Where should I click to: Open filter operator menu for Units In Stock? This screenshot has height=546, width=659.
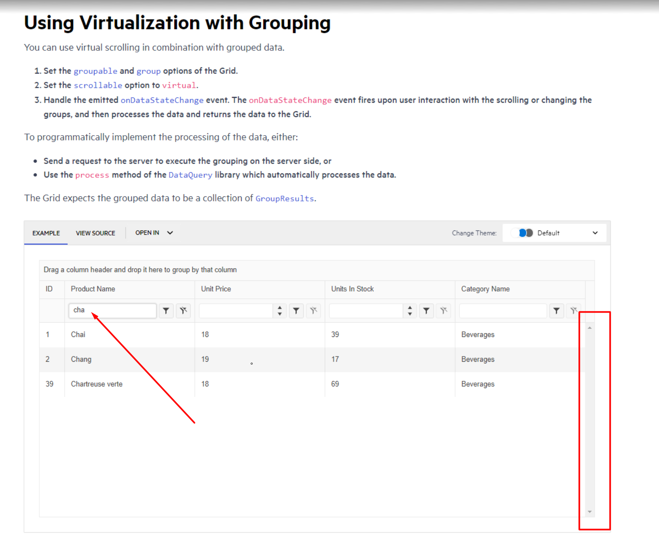coord(426,311)
